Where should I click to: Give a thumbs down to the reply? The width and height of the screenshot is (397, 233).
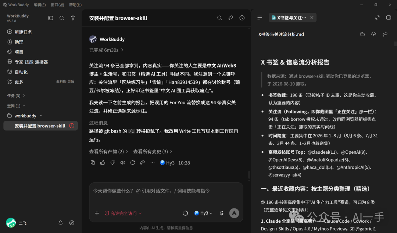tap(113, 163)
